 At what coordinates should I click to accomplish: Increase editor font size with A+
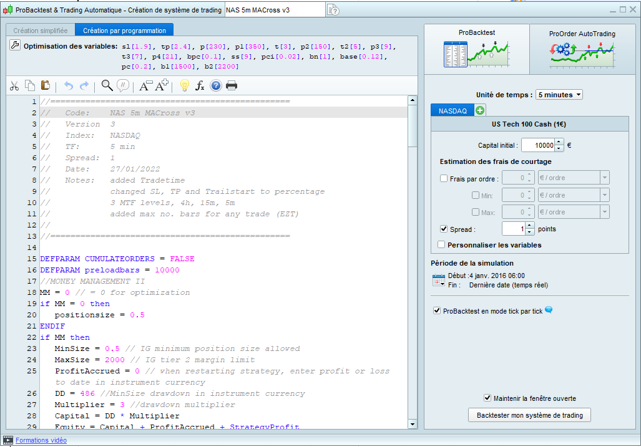click(x=162, y=85)
